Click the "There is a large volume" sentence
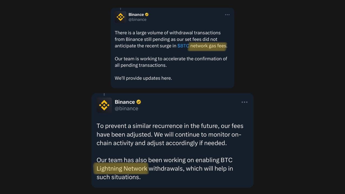 coord(167,33)
